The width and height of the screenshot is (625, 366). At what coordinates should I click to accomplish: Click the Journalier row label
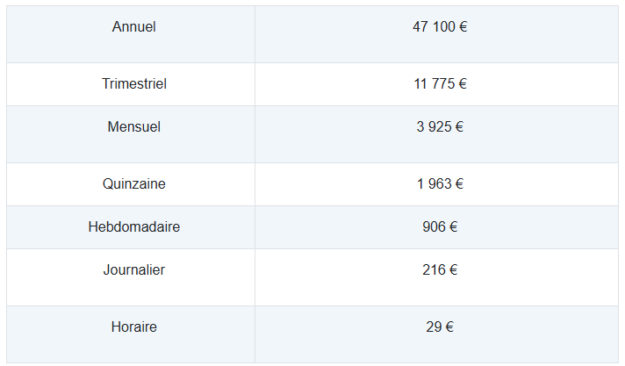point(134,270)
